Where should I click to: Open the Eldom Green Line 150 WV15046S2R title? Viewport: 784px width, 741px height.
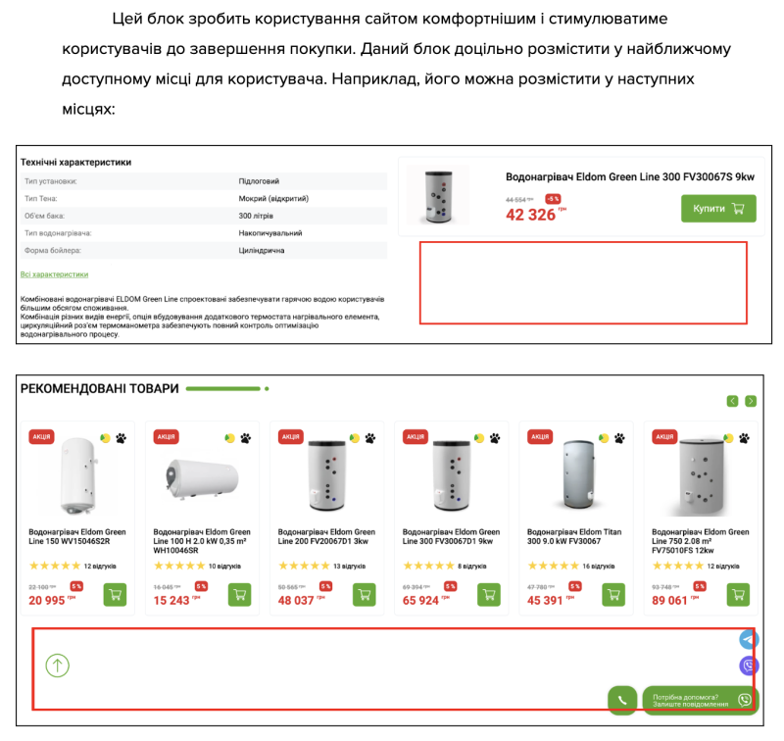pos(77,536)
